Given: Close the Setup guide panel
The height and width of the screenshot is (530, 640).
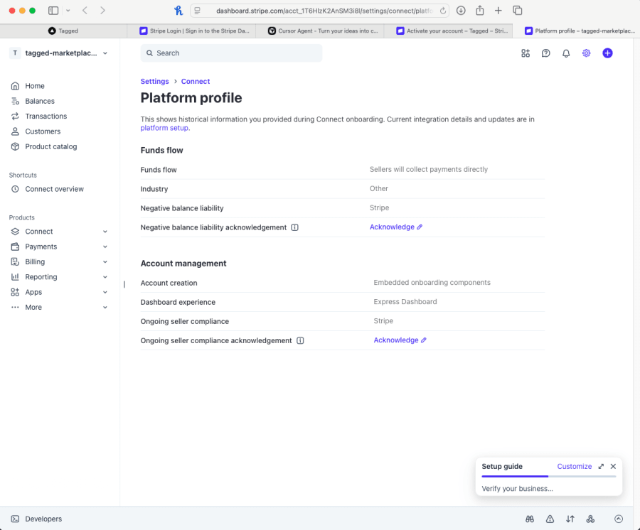Looking at the screenshot, I should click(613, 466).
